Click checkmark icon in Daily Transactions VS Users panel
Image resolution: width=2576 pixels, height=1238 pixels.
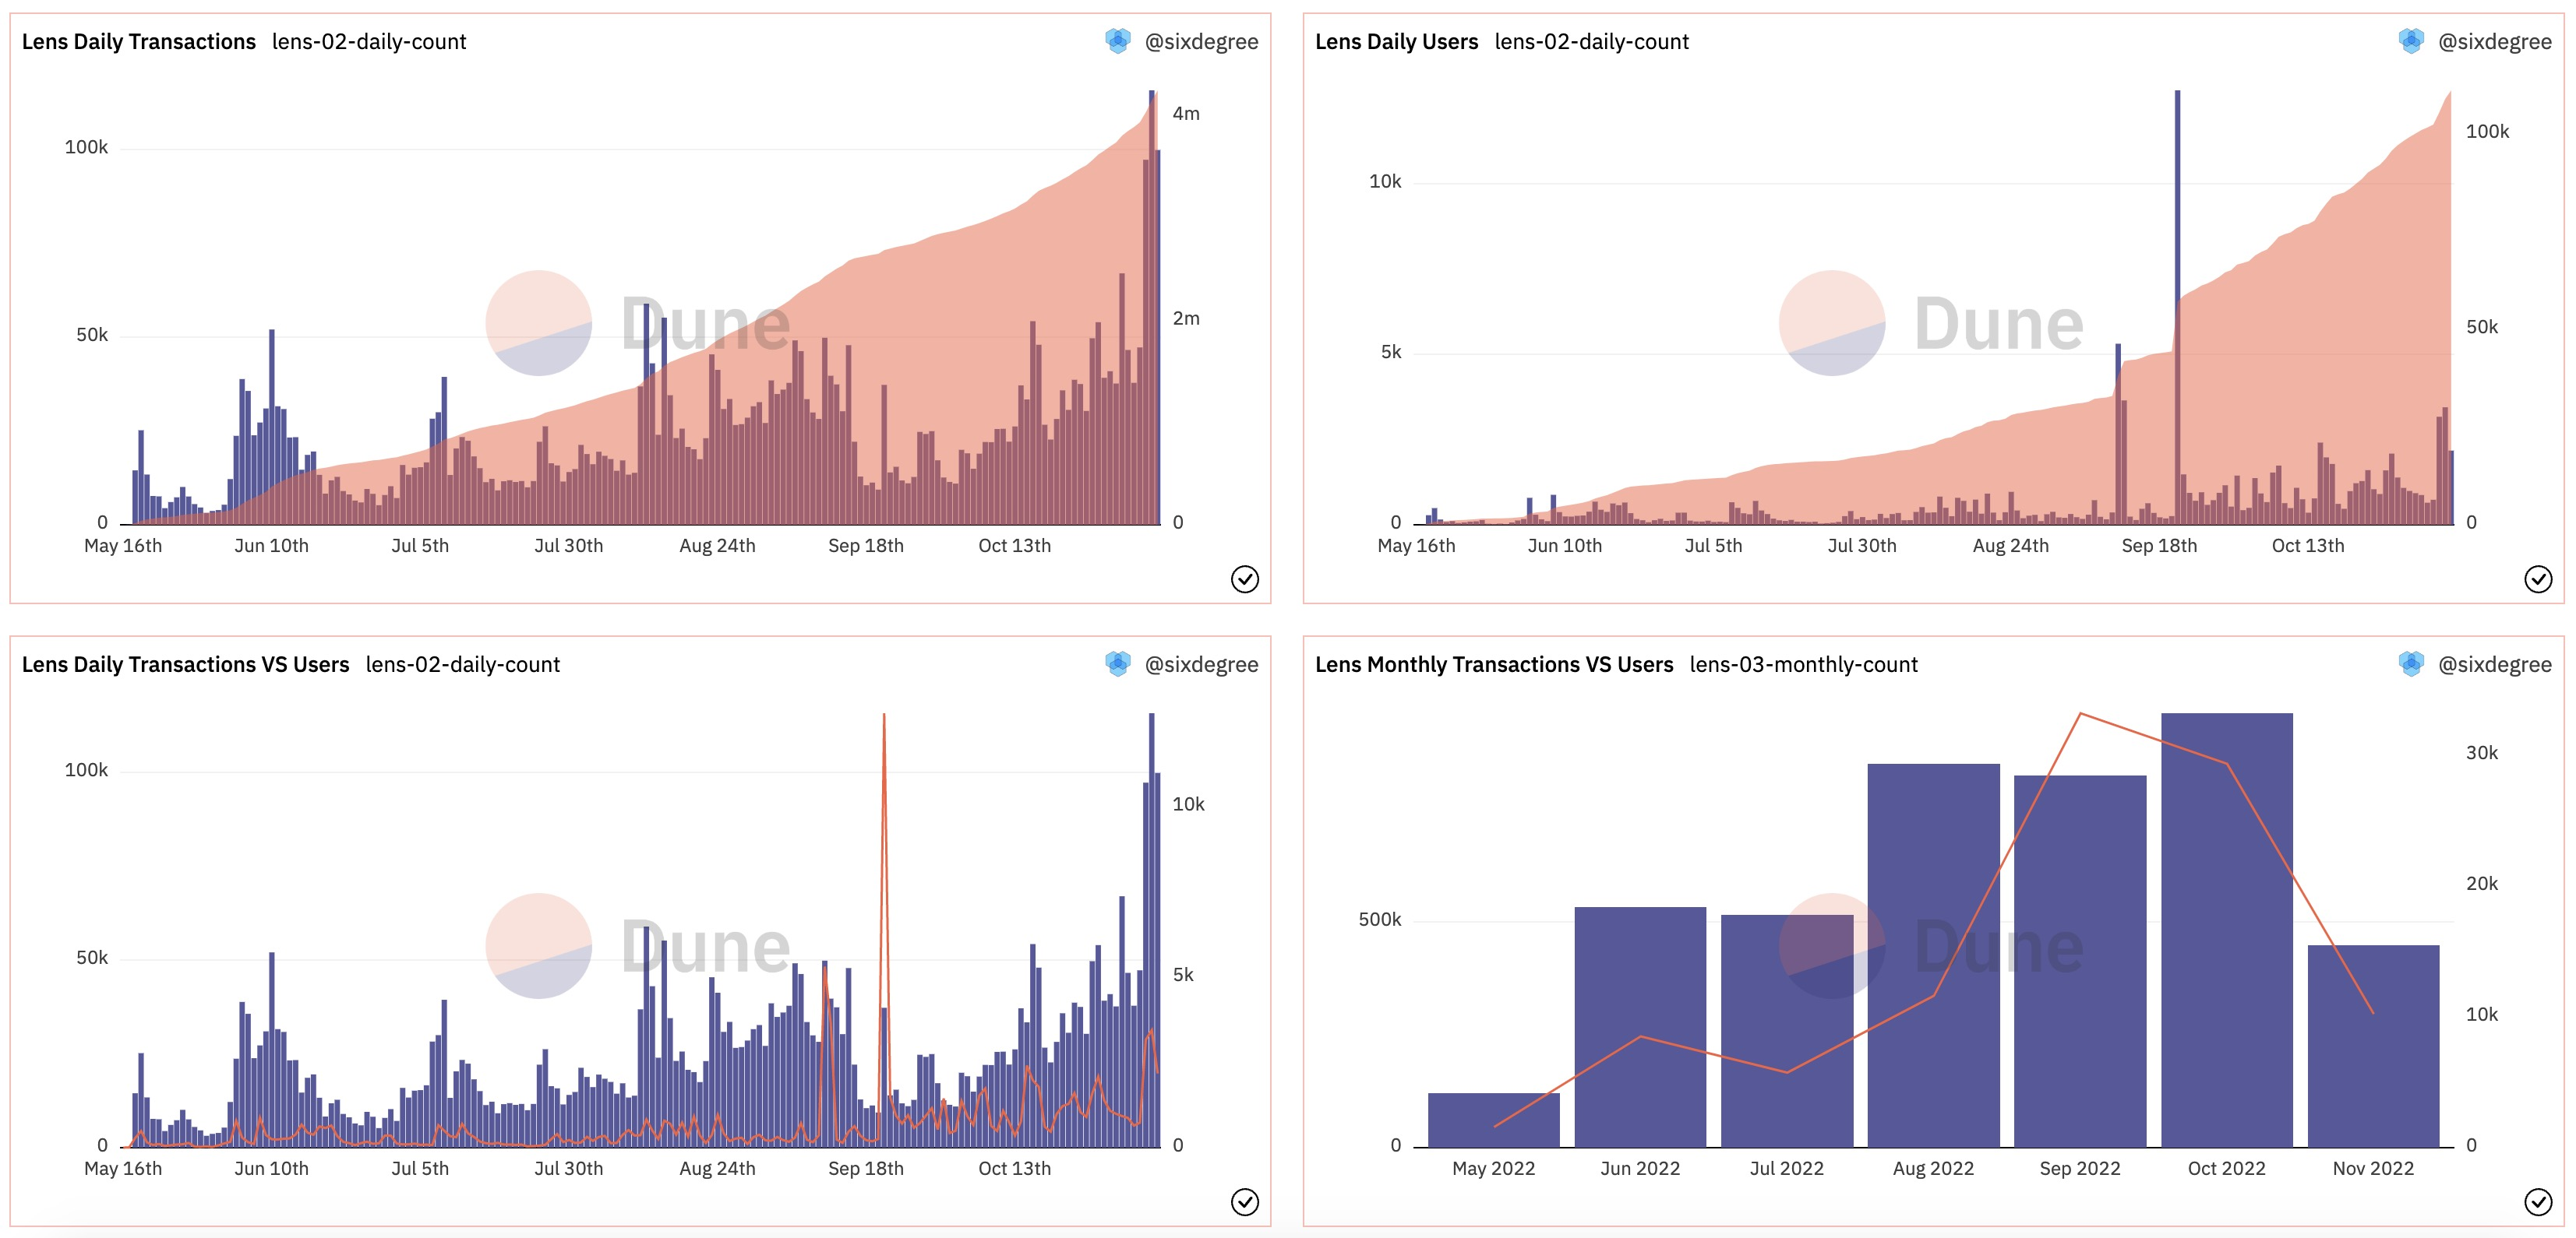pyautogui.click(x=1244, y=1201)
